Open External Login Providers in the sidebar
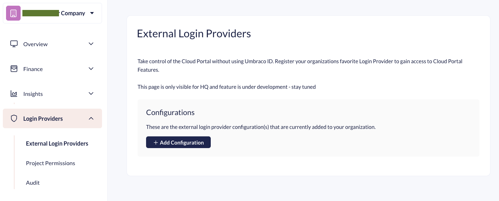The width and height of the screenshot is (499, 201). click(x=57, y=143)
